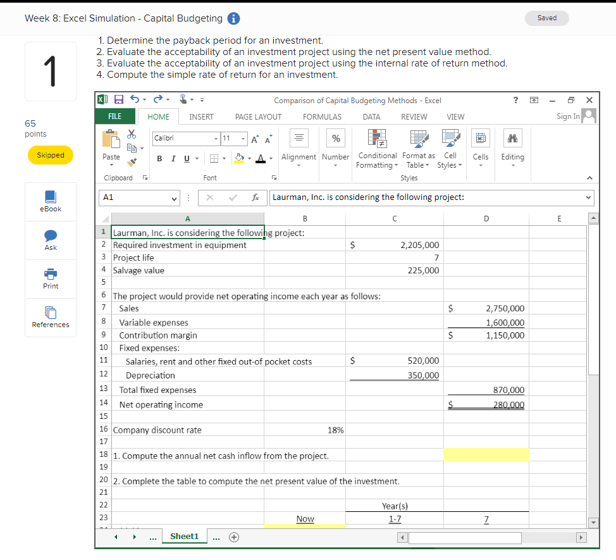Collapse the ribbon with the chevron arrow

(x=589, y=178)
